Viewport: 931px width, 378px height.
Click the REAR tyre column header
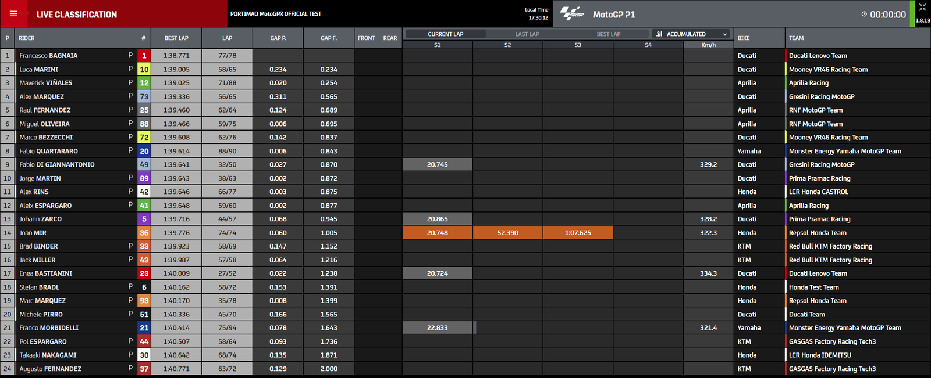pyautogui.click(x=390, y=38)
